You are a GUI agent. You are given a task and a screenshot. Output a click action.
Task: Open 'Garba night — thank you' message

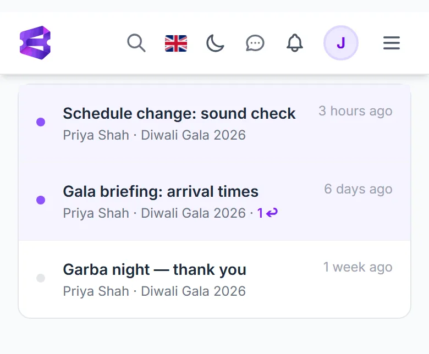(x=215, y=279)
